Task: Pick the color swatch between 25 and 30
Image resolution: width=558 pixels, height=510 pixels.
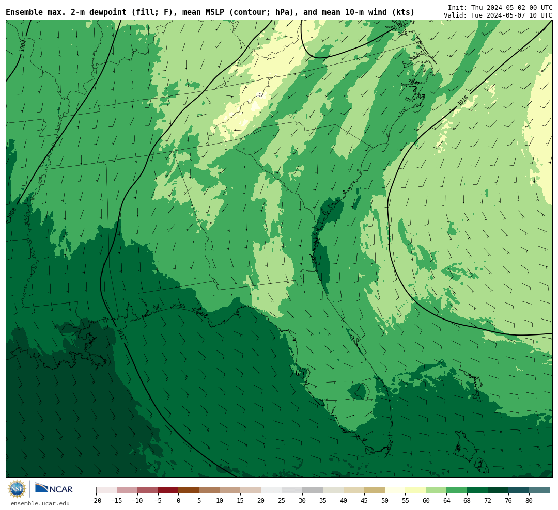Action: coord(292,490)
